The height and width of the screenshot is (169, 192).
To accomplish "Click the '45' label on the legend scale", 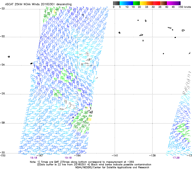I will point(173,7).
